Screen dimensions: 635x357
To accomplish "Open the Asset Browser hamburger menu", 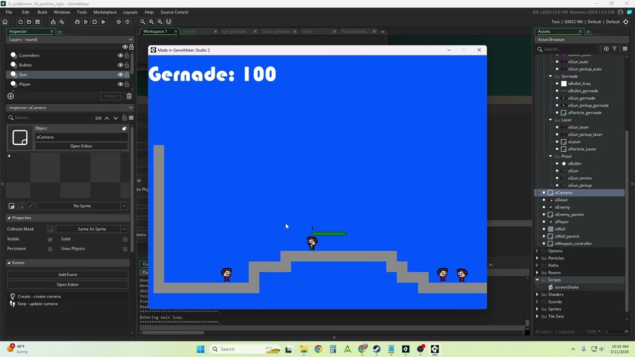I will (625, 49).
